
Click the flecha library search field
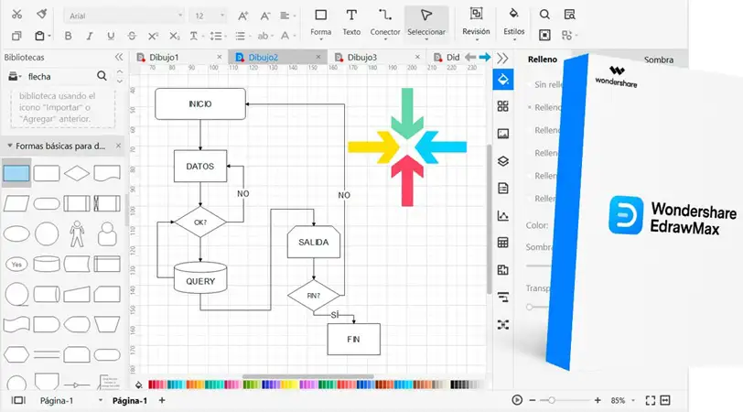[59, 76]
